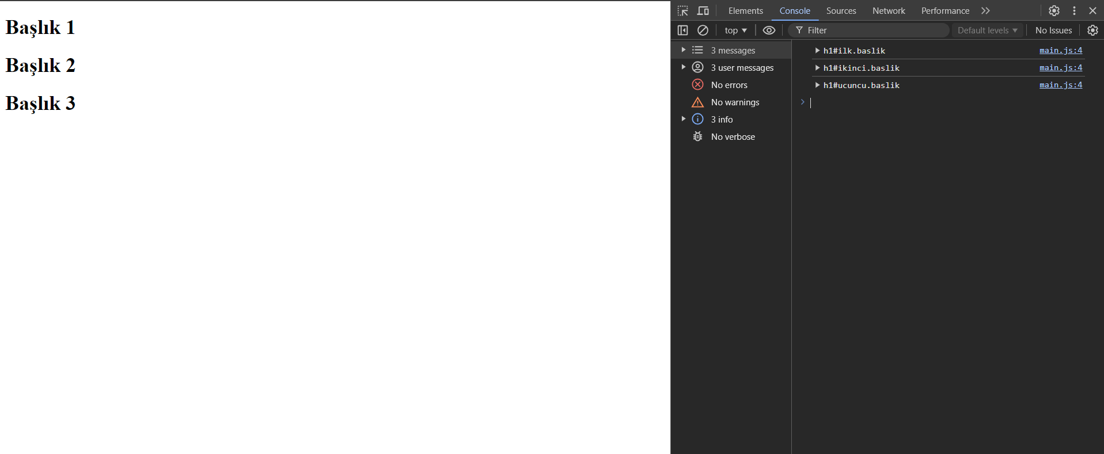Click the h1#ilk.baslik console text
Viewport: 1104px width, 454px height.
tap(854, 51)
